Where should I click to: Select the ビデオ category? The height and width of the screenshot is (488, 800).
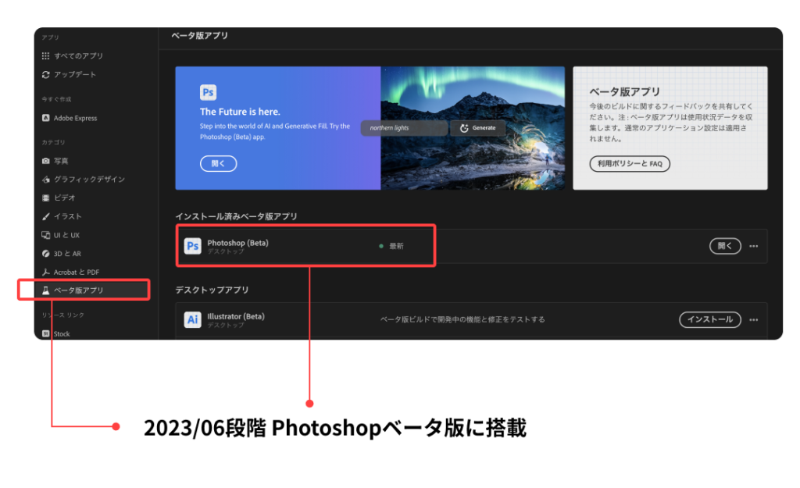65,198
